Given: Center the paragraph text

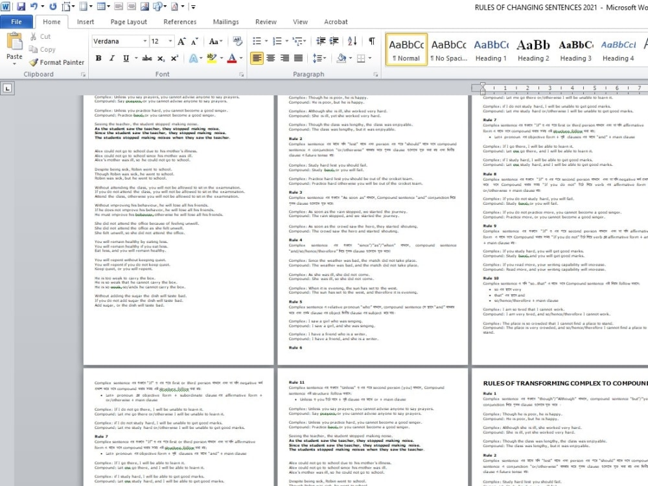Looking at the screenshot, I should click(271, 58).
